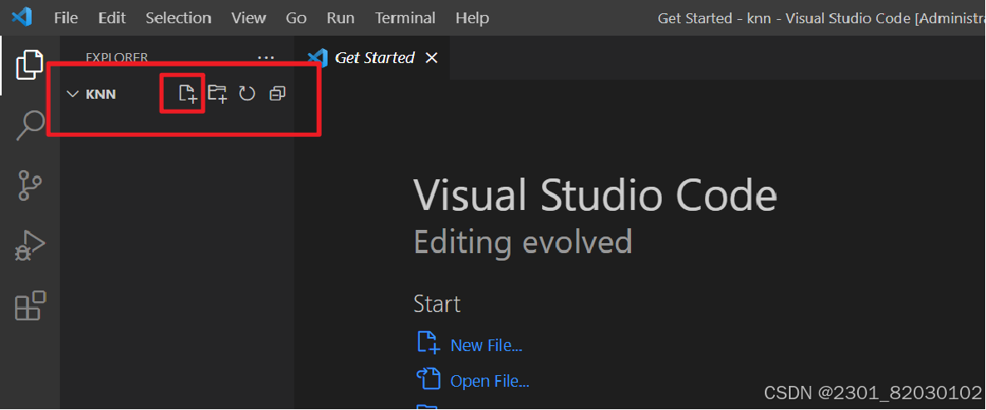Open the Source Control view
Viewport: 986px width, 410px height.
click(x=30, y=186)
